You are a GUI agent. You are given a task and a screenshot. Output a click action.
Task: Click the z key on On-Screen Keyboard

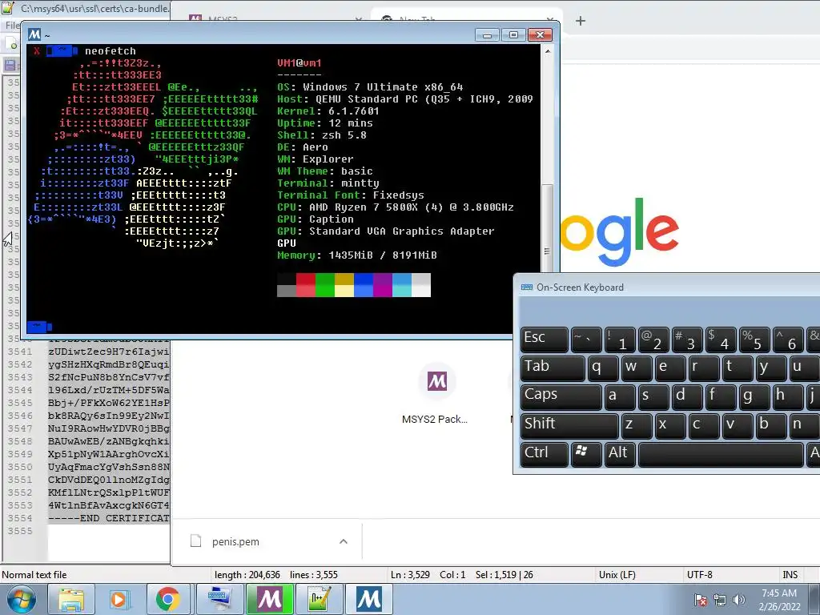(x=637, y=425)
